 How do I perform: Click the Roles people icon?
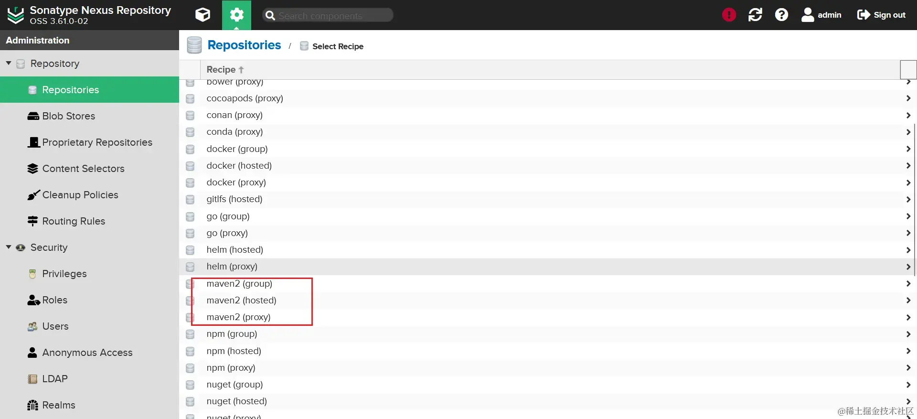[x=33, y=300]
